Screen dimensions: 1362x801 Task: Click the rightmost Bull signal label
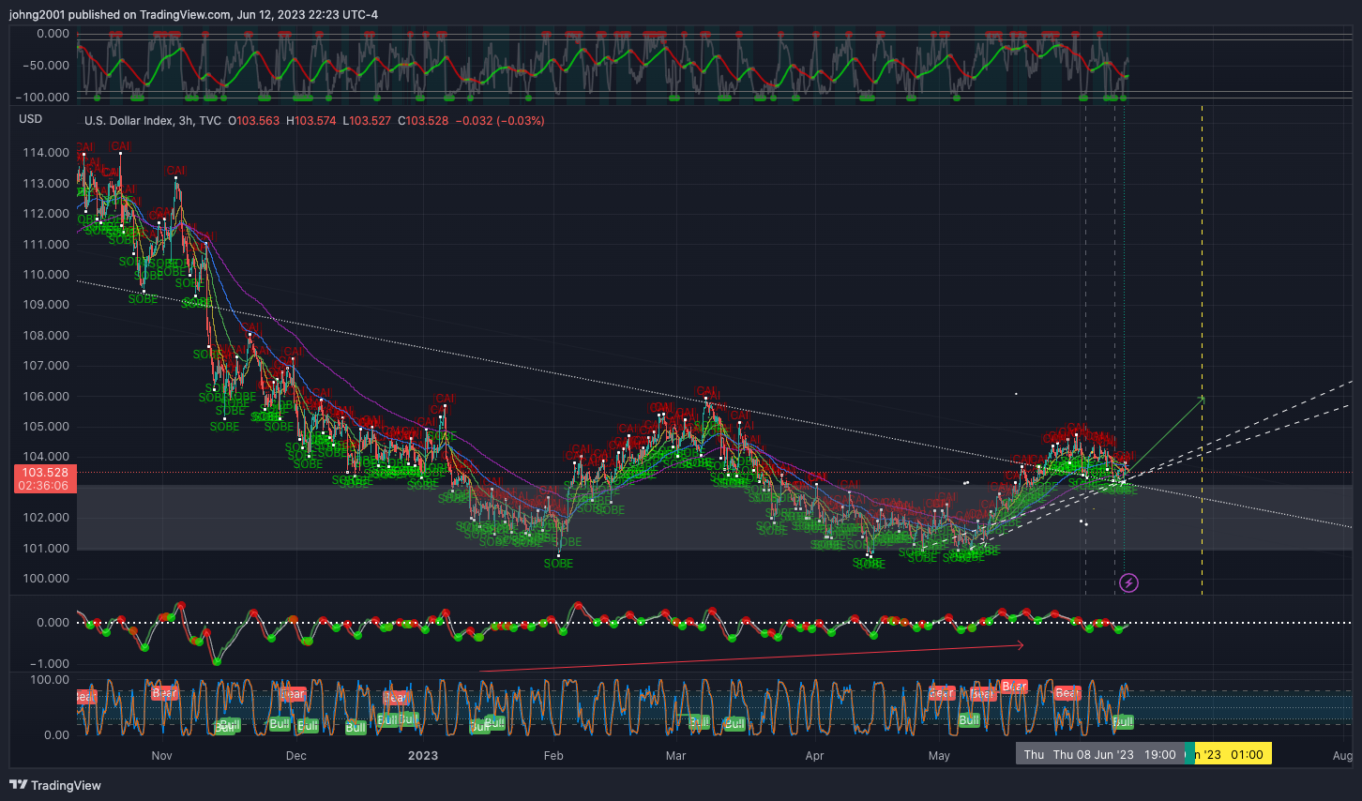coord(1122,722)
